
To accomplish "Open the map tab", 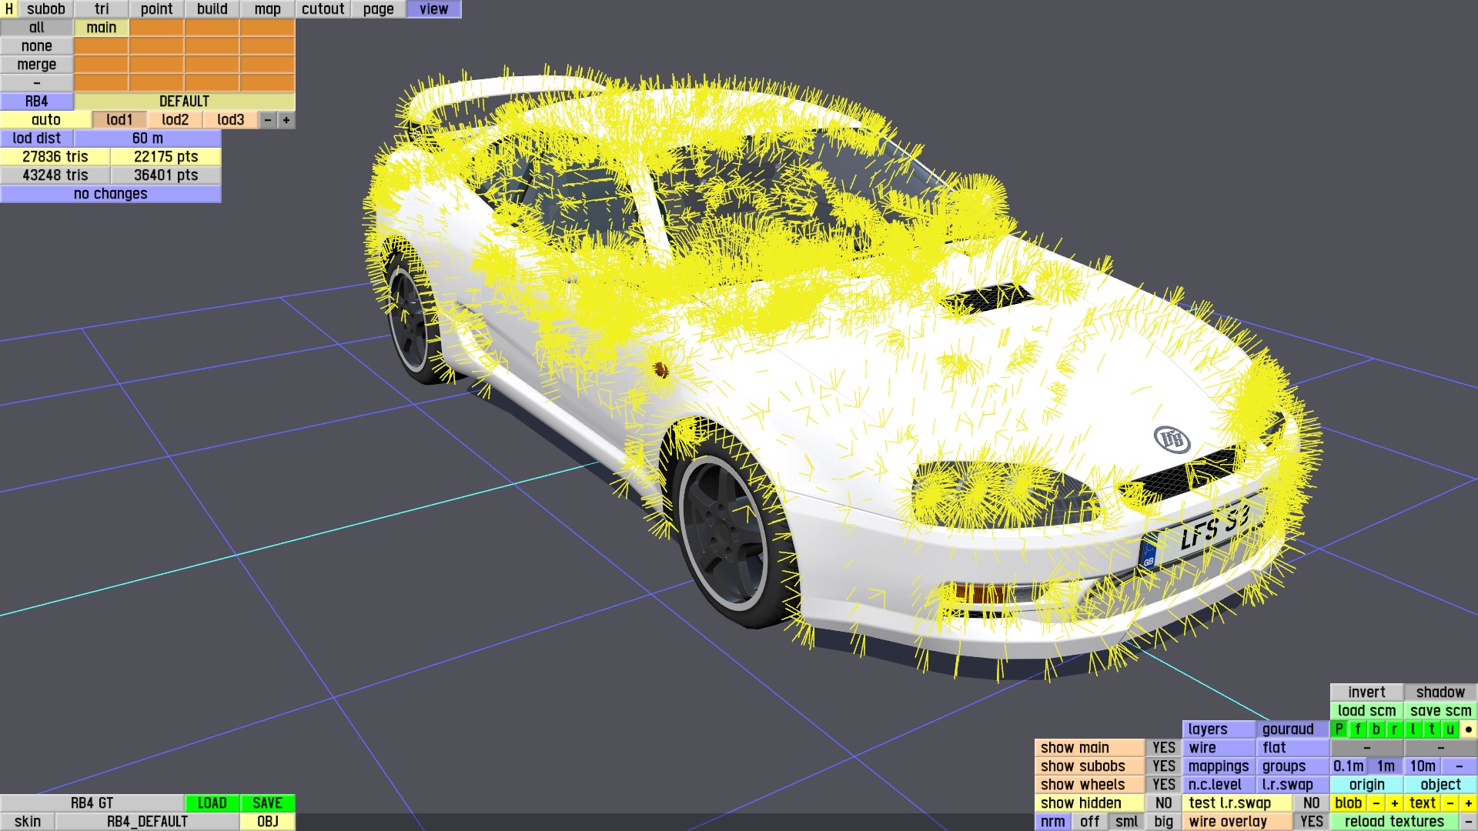I will 267,9.
